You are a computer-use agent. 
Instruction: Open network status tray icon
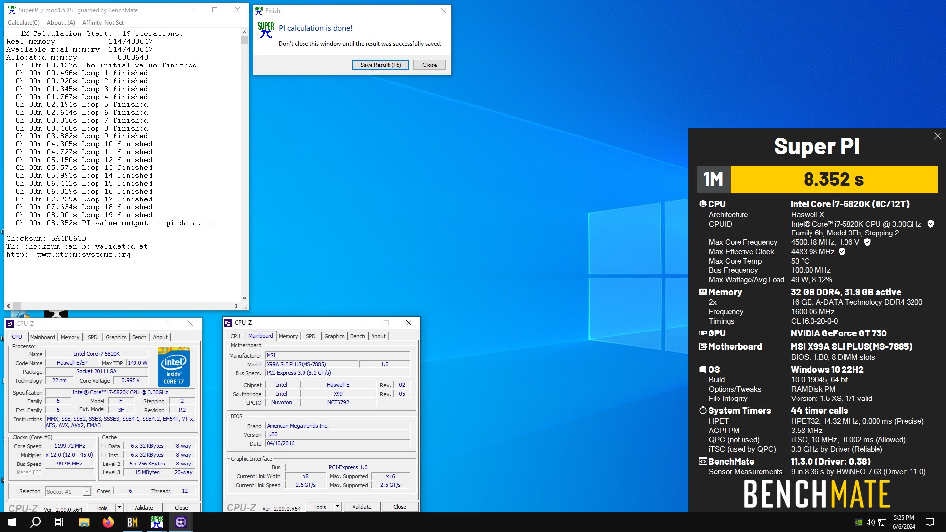[x=882, y=522]
